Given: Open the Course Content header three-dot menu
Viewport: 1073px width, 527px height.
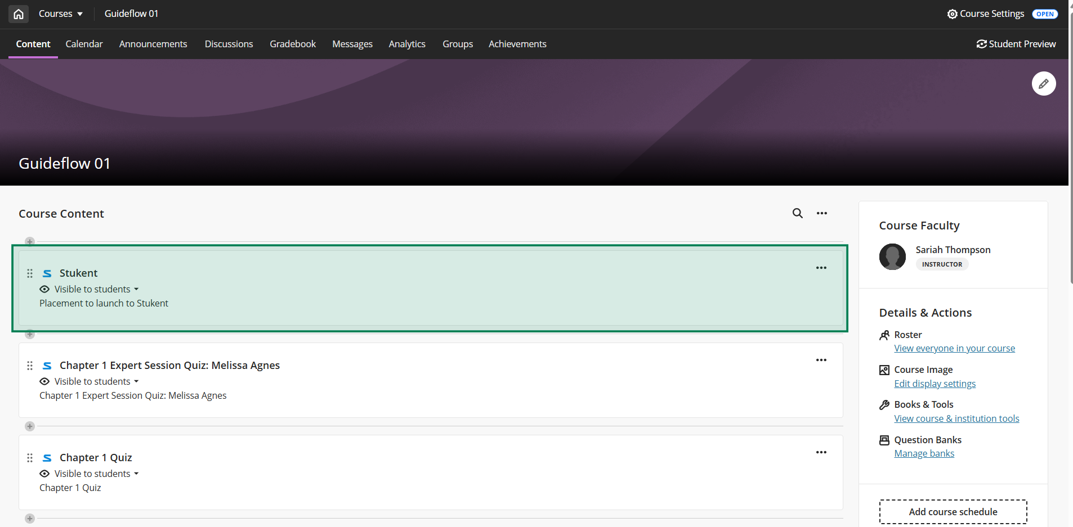Looking at the screenshot, I should click(821, 213).
